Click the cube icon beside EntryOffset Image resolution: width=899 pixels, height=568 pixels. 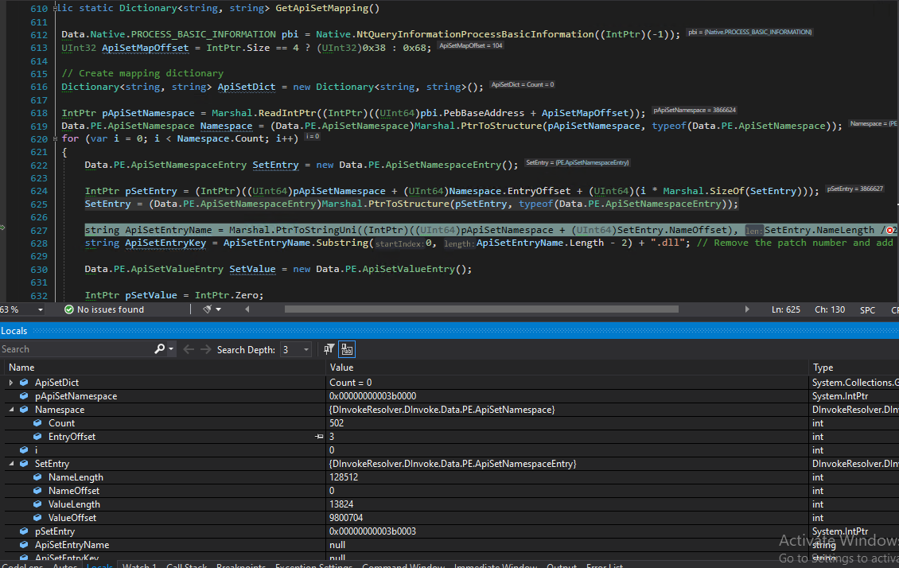(37, 437)
